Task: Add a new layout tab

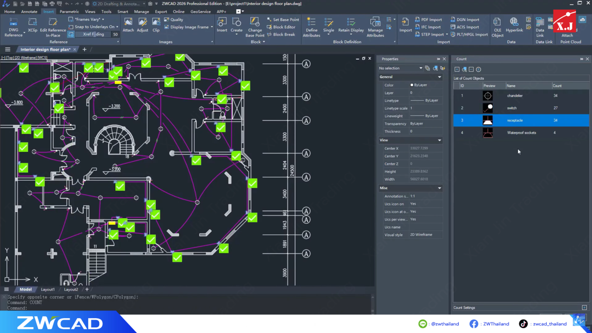Action: point(86,290)
